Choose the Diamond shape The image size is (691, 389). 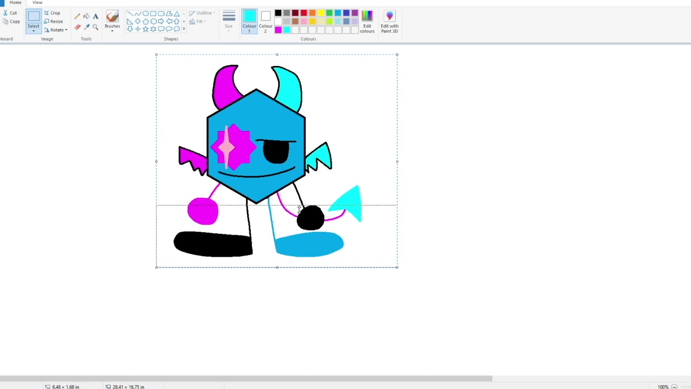pyautogui.click(x=138, y=22)
